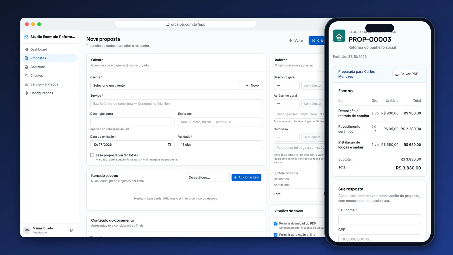
Task: Click Baixar PDF on the phone preview
Action: [x=407, y=74]
